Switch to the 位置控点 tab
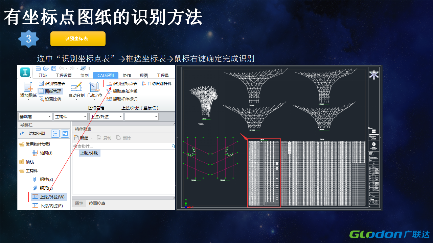Image resolution: width=433 pixels, height=243 pixels. tap(97, 203)
